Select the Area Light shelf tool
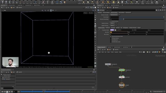The image size is (166, 93). [x=92, y=2]
